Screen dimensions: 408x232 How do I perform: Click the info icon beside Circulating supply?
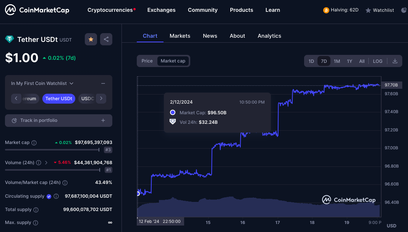tap(56, 196)
